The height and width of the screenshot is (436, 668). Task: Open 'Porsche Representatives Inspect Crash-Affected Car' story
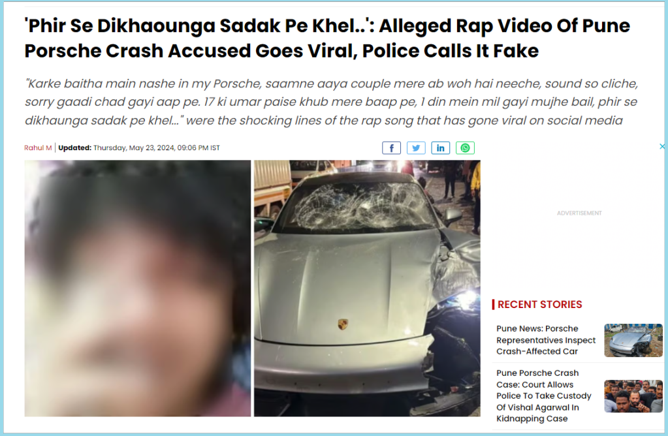coord(546,340)
